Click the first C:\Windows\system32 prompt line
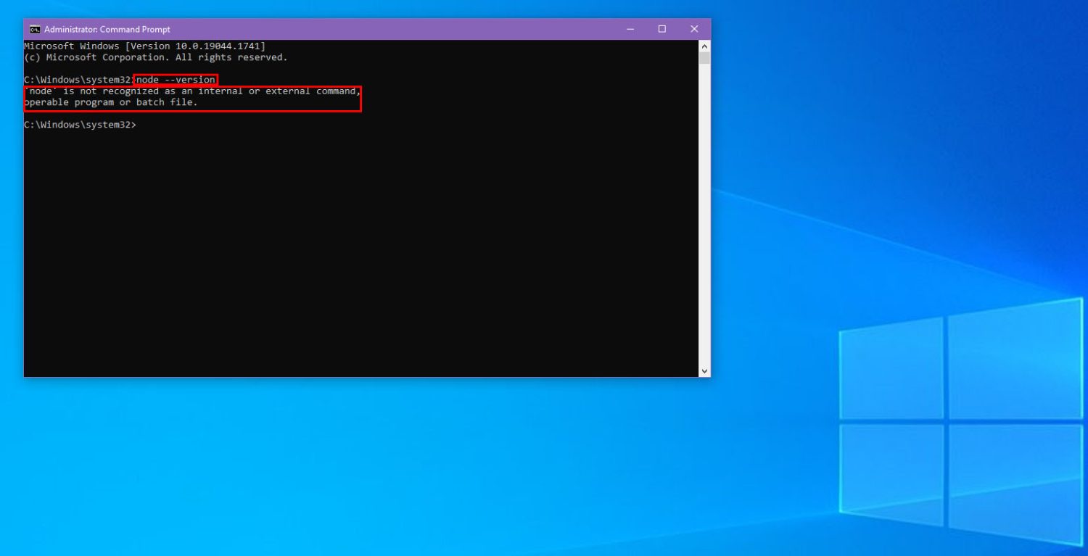 80,79
